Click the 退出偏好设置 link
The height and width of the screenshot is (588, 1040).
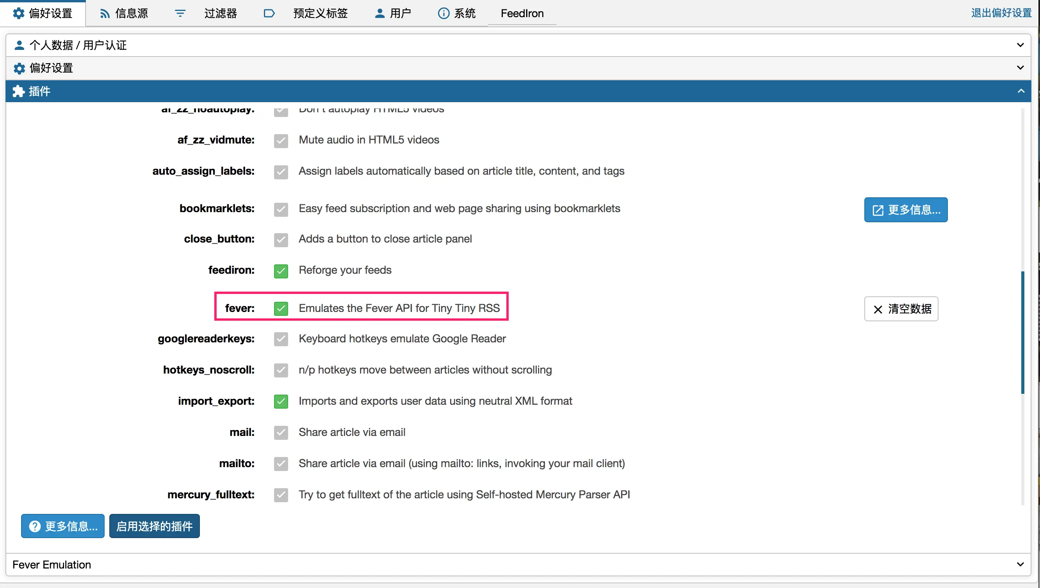[1001, 13]
